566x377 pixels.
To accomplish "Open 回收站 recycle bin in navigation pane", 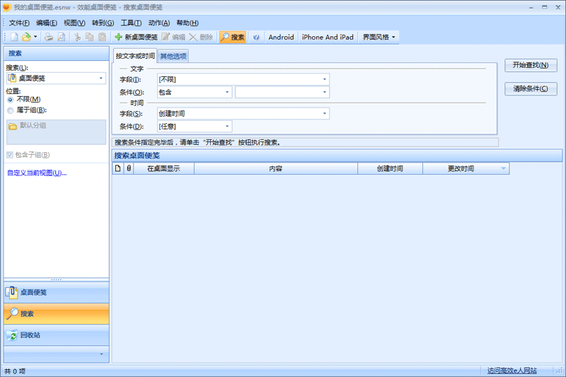I will (x=56, y=335).
